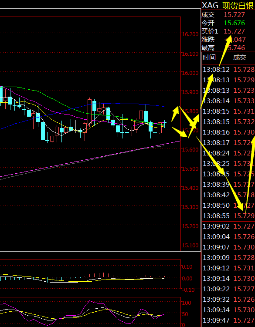Image resolution: width=255 pixels, height=327 pixels.
Task: Select the 13:09:02 tick row
Action: coord(228,226)
